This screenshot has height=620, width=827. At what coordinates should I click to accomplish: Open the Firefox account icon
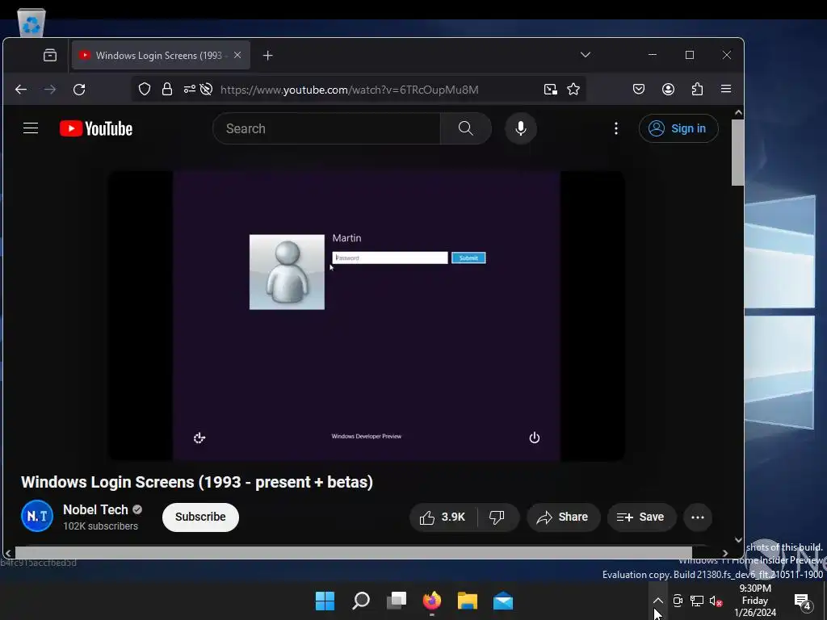668,89
